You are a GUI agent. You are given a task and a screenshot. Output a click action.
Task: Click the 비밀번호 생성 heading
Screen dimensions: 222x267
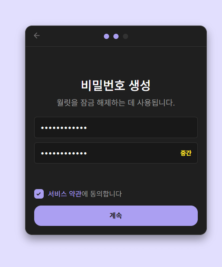click(x=116, y=85)
